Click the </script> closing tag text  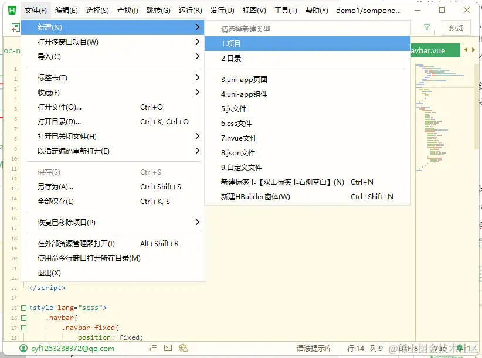click(47, 288)
